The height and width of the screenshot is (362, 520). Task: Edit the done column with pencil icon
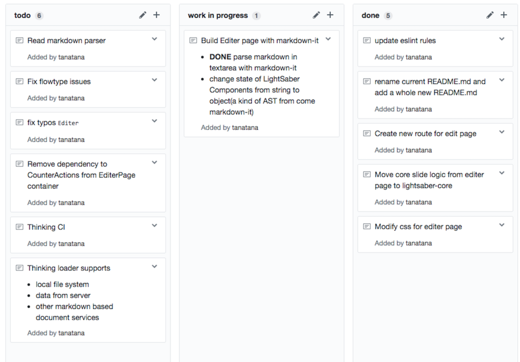pos(490,15)
